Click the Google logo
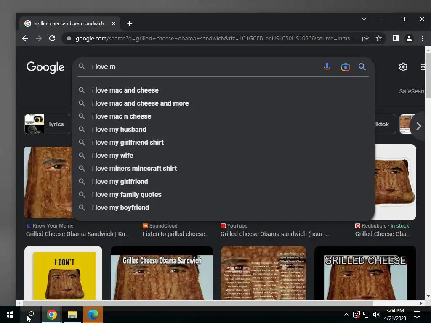The image size is (431, 323). pos(45,67)
